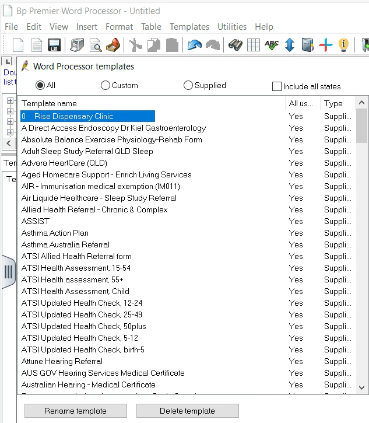Open the Table menu
This screenshot has height=423, width=369.
[151, 27]
